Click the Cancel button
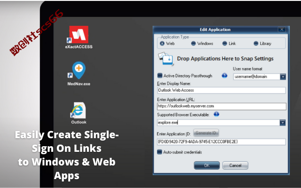The image size is (301, 188). [235, 165]
